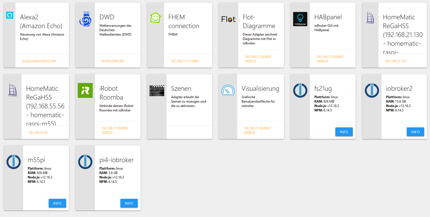
Task: Select the "Visualisierung" card title
Action: 260,89
